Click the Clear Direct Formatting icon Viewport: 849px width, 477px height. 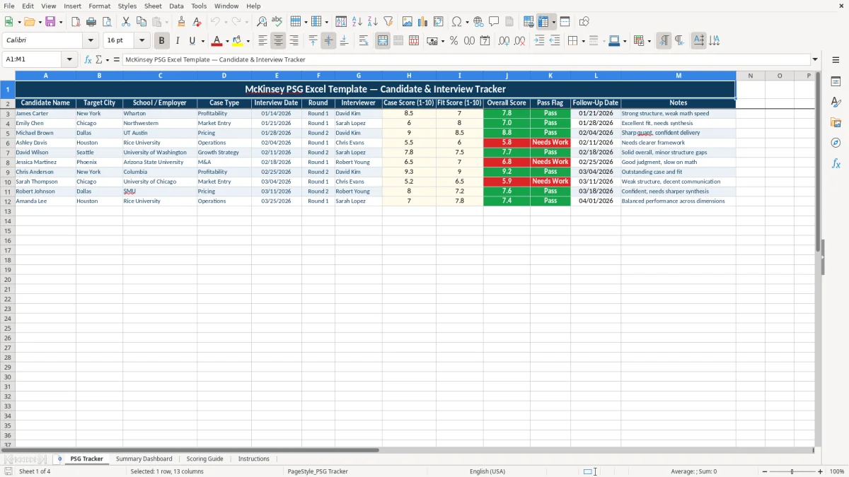197,22
